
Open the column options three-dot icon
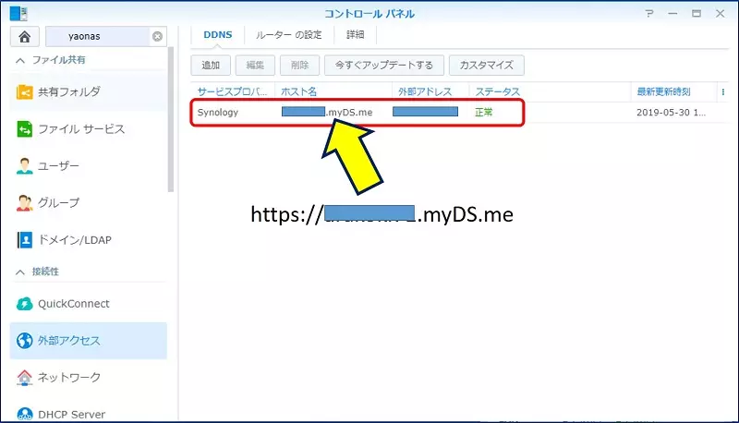pyautogui.click(x=723, y=91)
